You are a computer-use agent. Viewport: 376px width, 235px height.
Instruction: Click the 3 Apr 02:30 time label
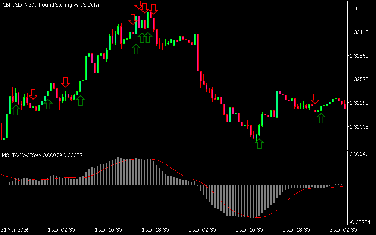(x=344, y=230)
